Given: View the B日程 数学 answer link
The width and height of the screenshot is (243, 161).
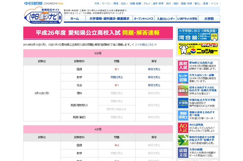Looking at the screenshot, I should (154, 77).
